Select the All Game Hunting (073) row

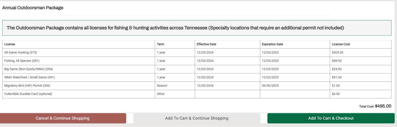click(x=197, y=53)
